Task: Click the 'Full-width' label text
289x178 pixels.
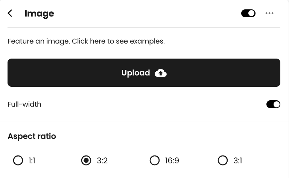Action: point(24,104)
